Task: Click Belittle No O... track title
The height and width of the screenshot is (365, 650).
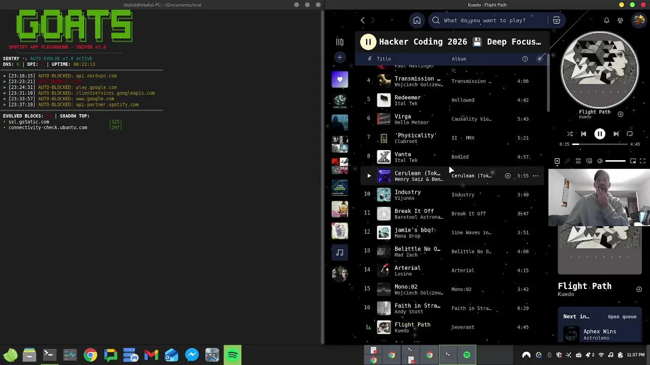Action: [x=417, y=249]
